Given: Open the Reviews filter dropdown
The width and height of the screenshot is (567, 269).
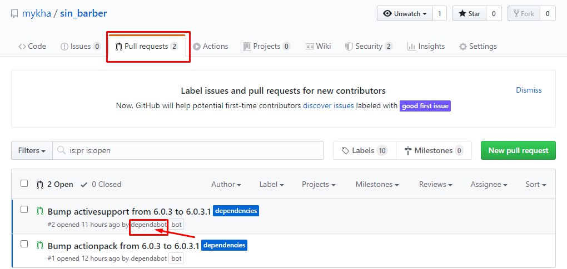Looking at the screenshot, I should pyautogui.click(x=435, y=184).
